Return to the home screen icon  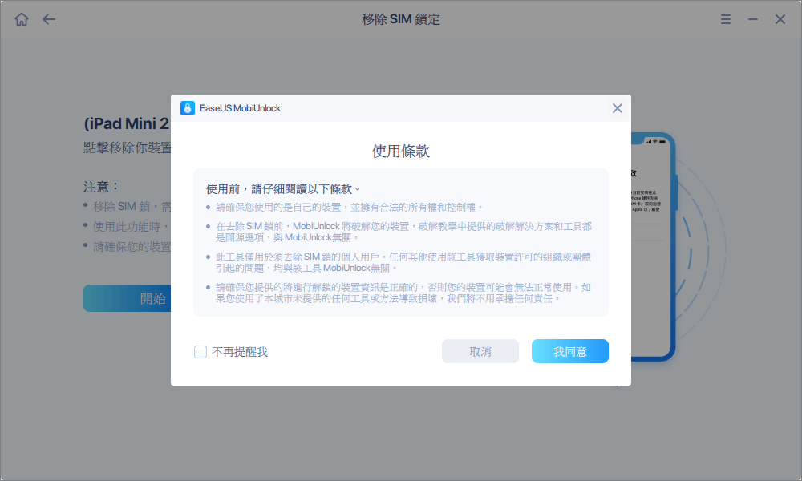(22, 18)
